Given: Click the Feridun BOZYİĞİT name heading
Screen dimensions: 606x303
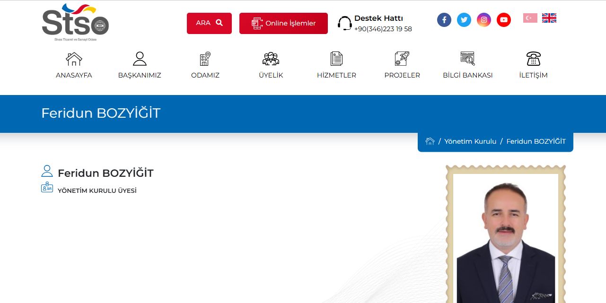Looking at the screenshot, I should tap(105, 173).
